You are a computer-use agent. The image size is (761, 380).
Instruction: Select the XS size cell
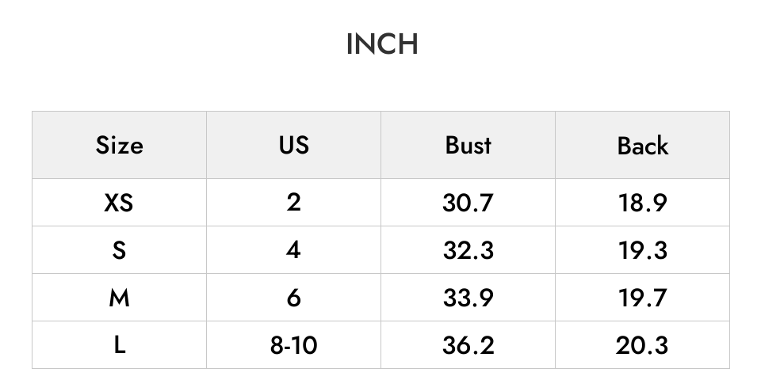(x=120, y=203)
